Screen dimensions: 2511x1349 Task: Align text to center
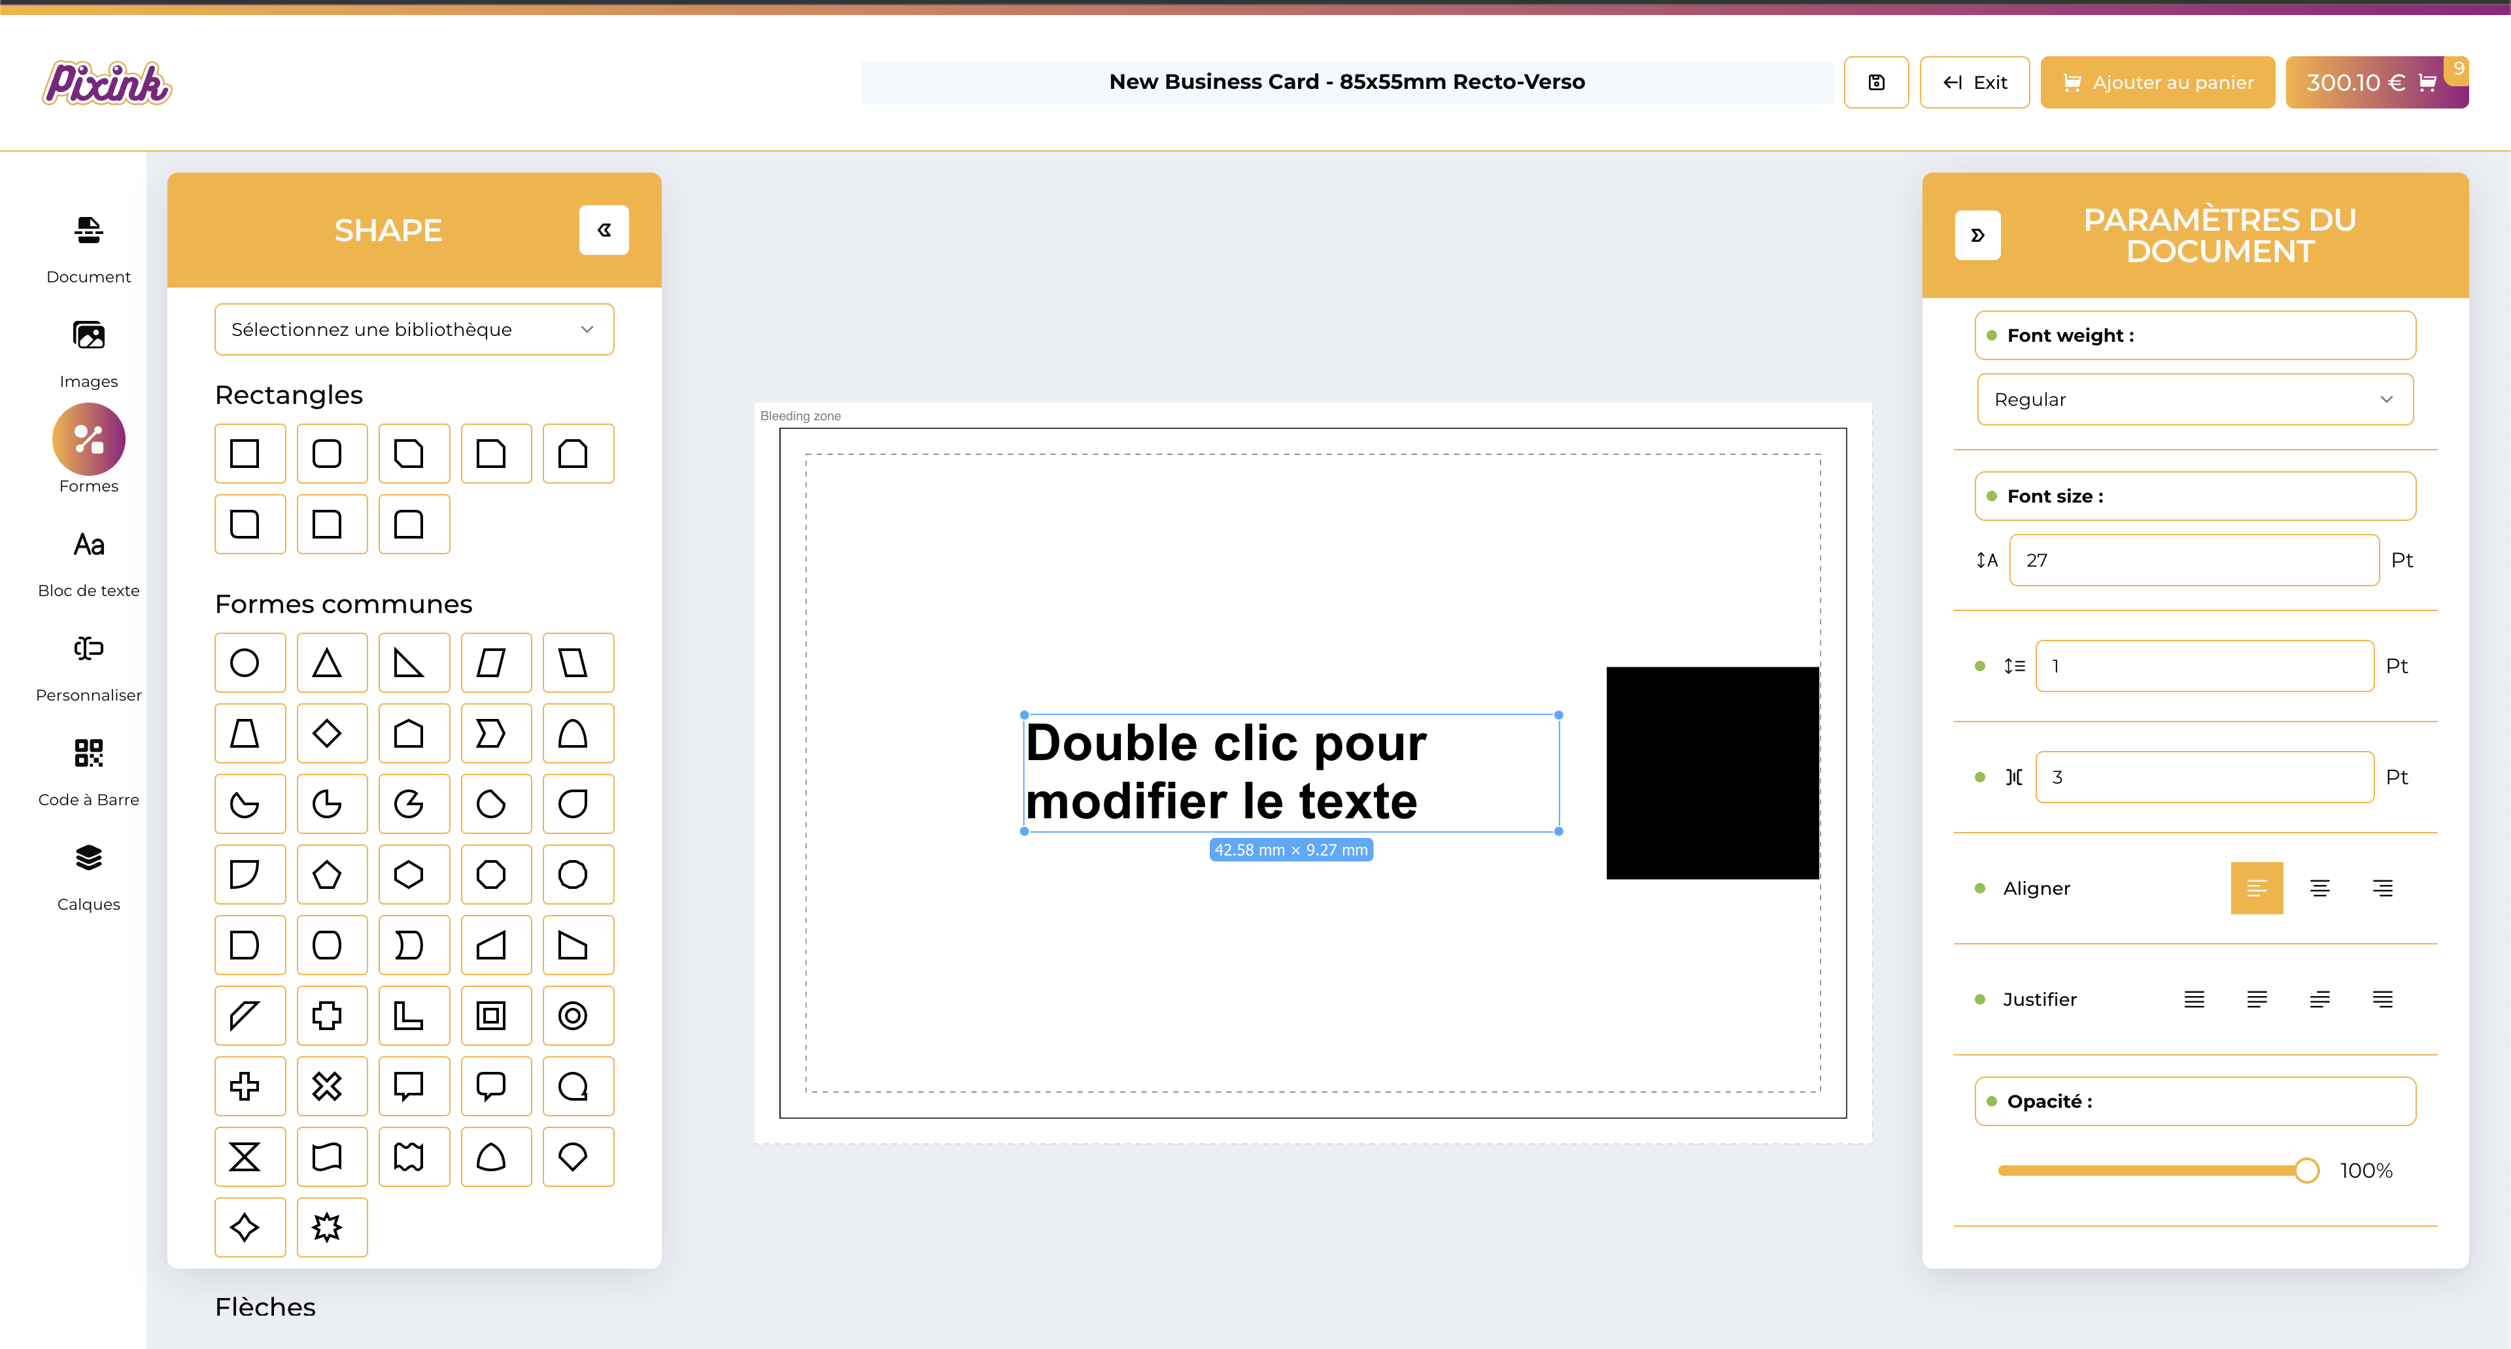pos(2319,888)
